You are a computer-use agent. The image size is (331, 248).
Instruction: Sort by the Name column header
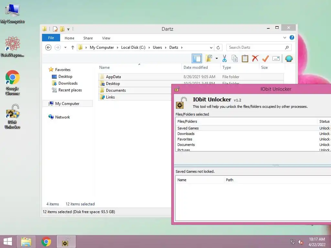pyautogui.click(x=139, y=67)
